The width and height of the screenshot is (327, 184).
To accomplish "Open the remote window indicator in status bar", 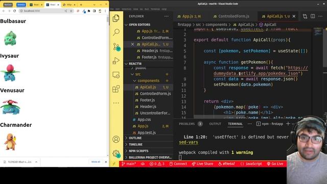I will click(114, 164).
